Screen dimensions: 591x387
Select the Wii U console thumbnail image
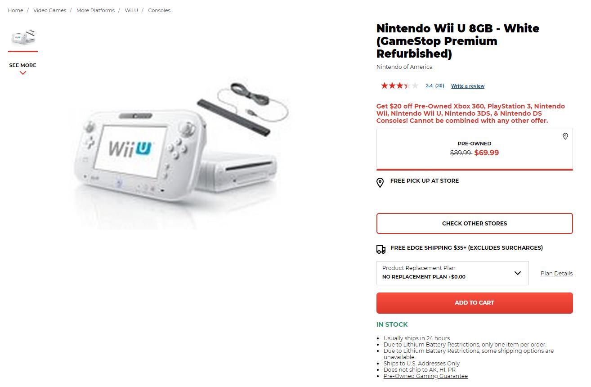23,37
